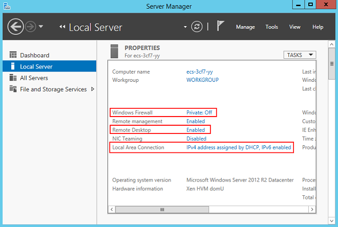Click the properties panel scroll right arrow
The image size is (338, 227).
click(312, 209)
